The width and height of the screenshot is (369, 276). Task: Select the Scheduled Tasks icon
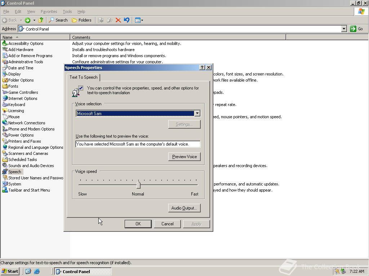[5, 159]
